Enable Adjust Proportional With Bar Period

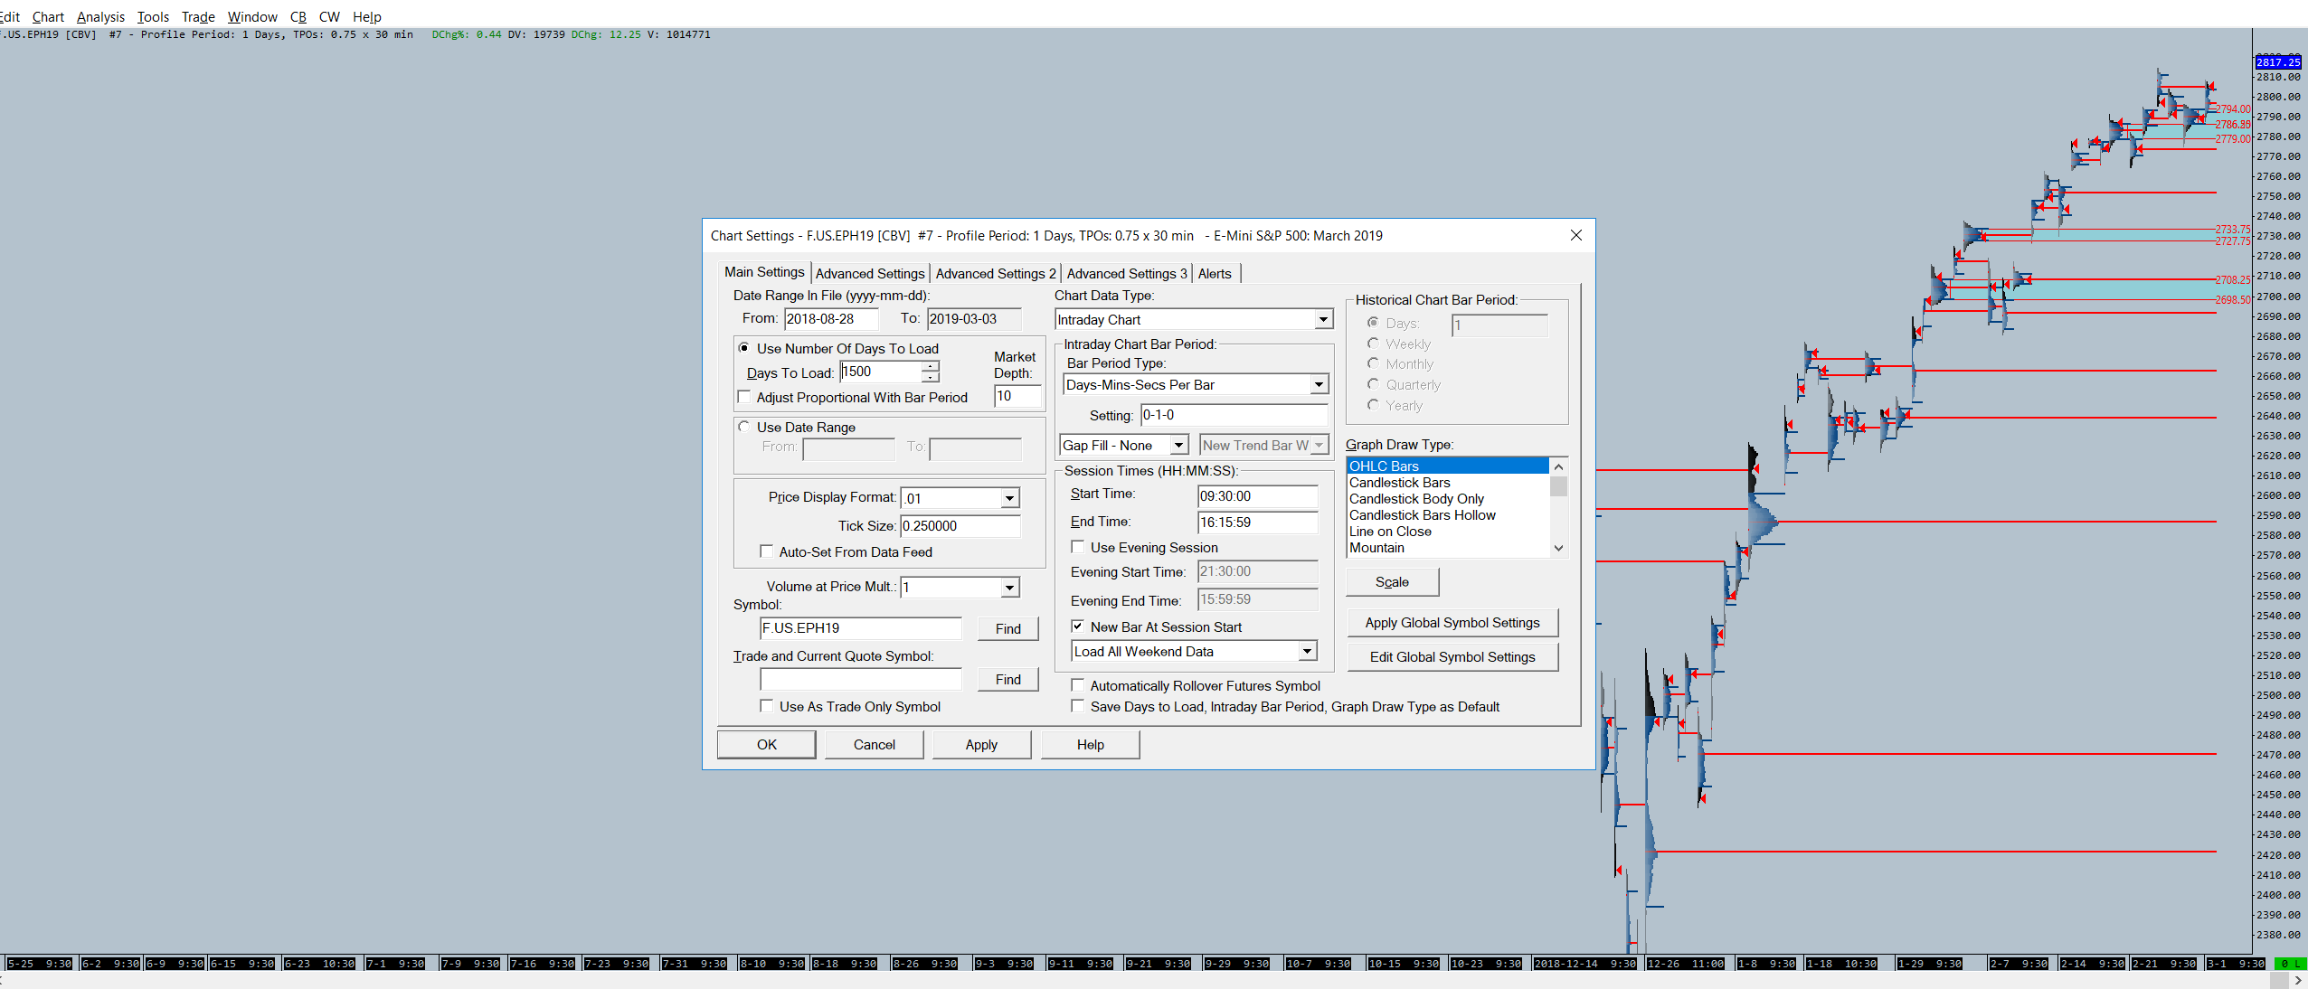point(744,397)
